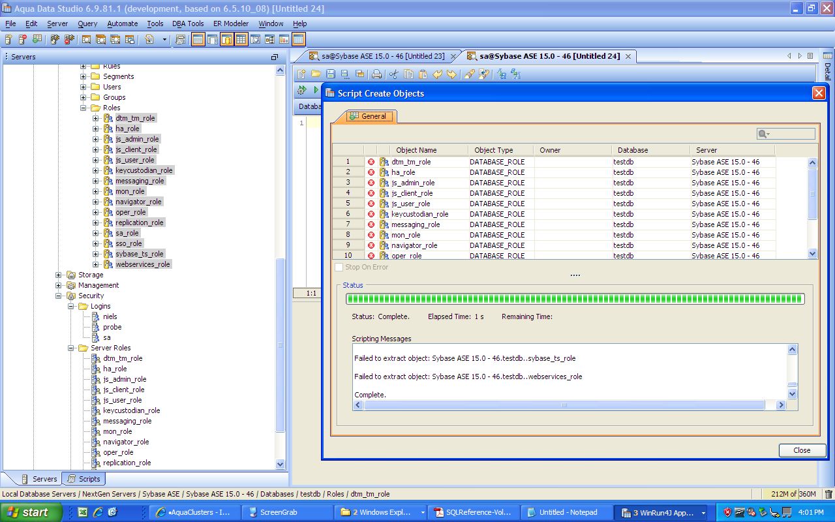835x522 pixels.
Task: Expand the Storage node in tree
Action: pyautogui.click(x=59, y=275)
